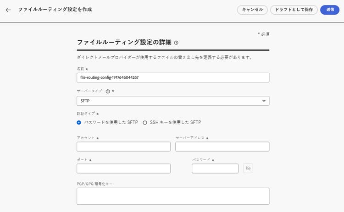Click the パスワード input field

click(215, 169)
